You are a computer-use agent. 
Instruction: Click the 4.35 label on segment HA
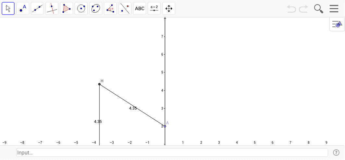pos(133,108)
